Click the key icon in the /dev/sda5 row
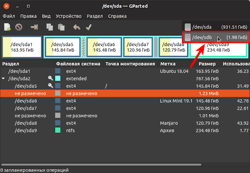250x173 pixels. point(50,86)
